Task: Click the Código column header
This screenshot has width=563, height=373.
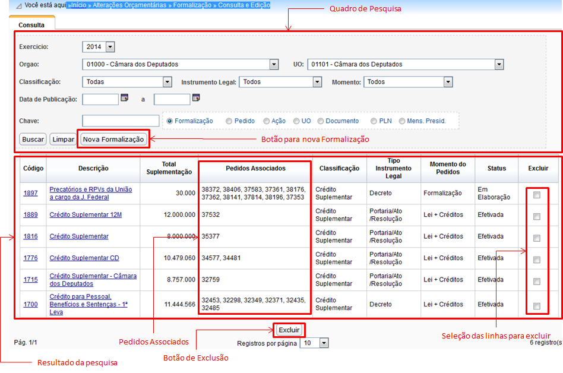Action: coord(33,168)
